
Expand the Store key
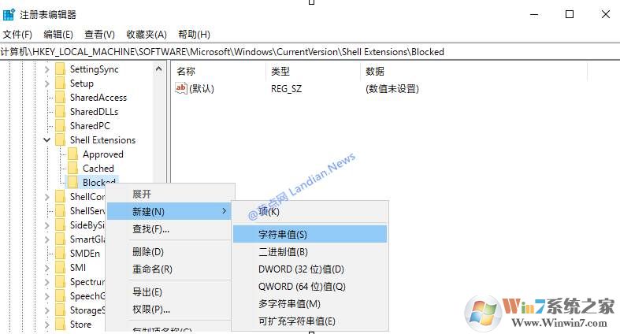coord(47,325)
